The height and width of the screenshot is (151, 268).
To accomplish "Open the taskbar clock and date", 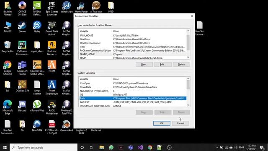I will pos(251,147).
